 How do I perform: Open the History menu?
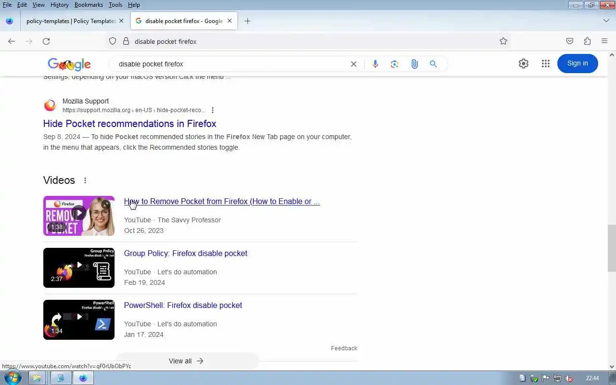59,5
